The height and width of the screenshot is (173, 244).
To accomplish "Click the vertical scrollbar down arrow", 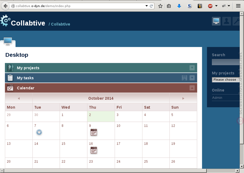I will 242,167.
